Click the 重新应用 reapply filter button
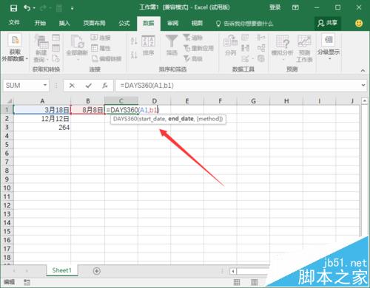The width and height of the screenshot is (370, 288). point(198,48)
